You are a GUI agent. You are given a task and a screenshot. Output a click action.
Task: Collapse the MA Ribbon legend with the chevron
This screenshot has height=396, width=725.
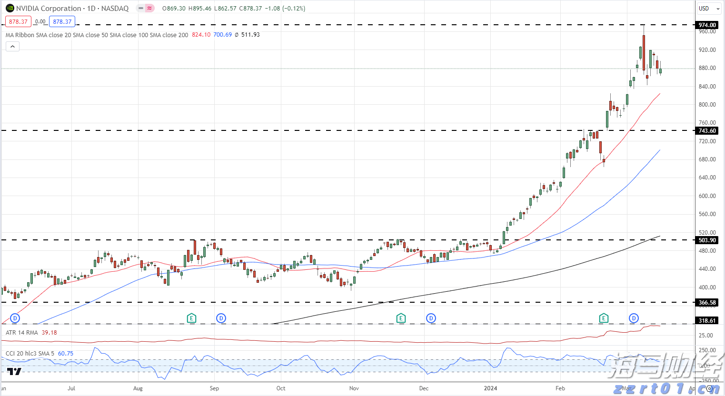click(x=12, y=46)
